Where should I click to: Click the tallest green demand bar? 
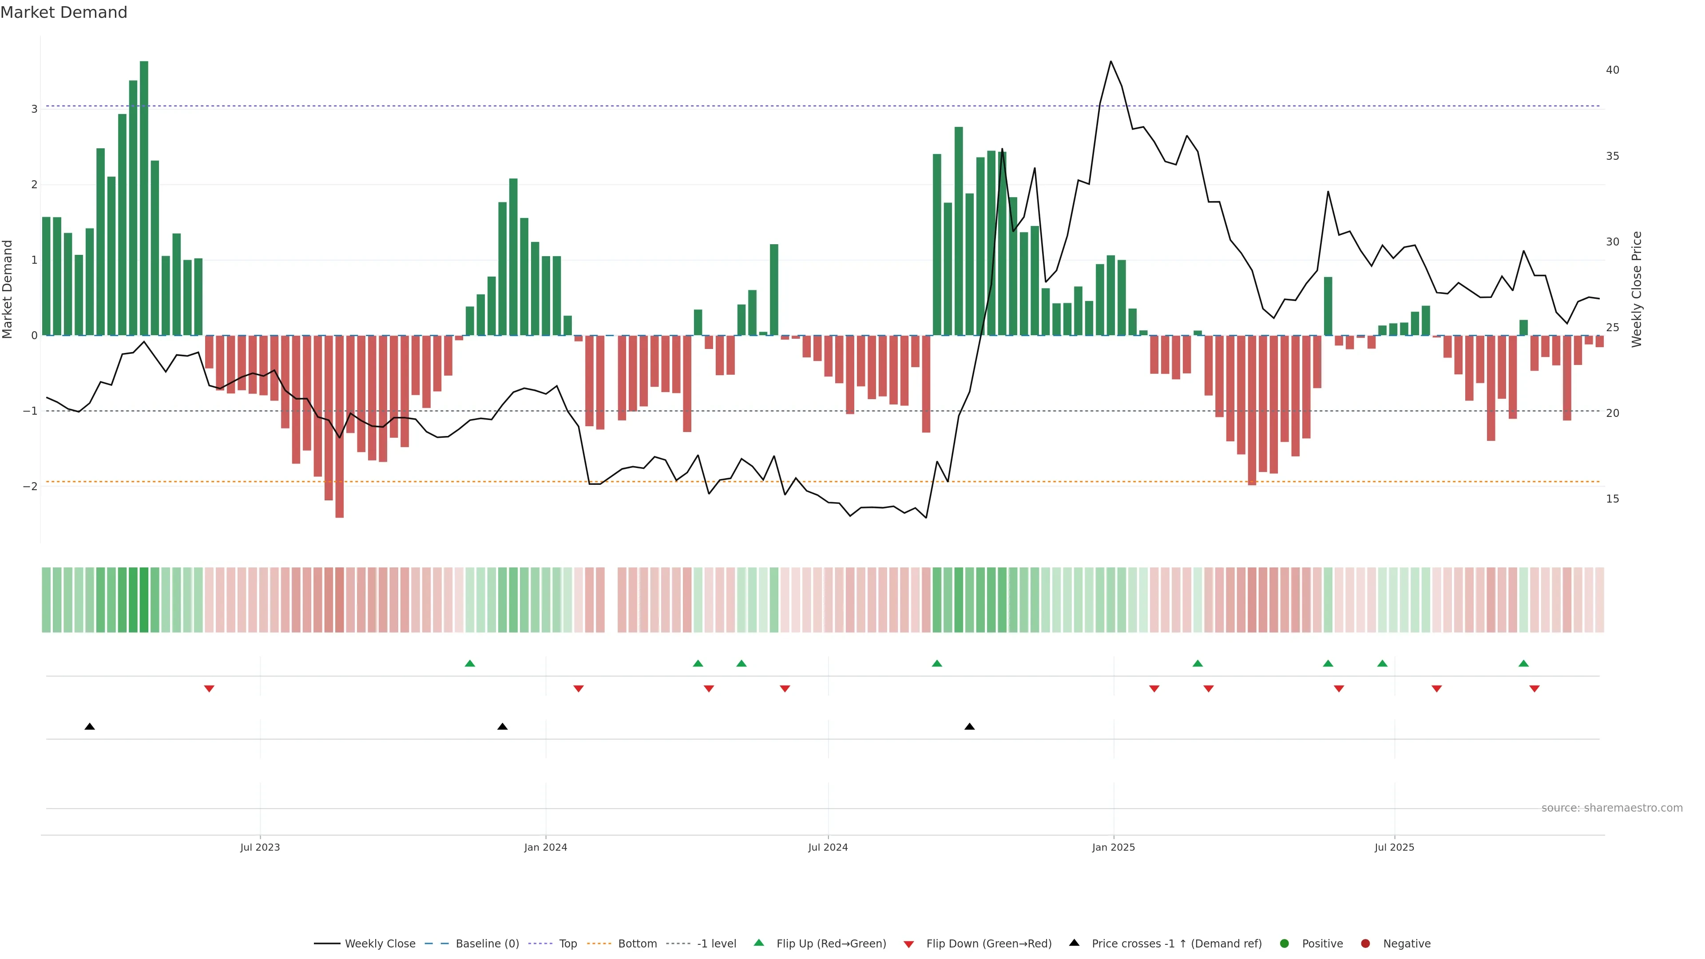coord(143,198)
